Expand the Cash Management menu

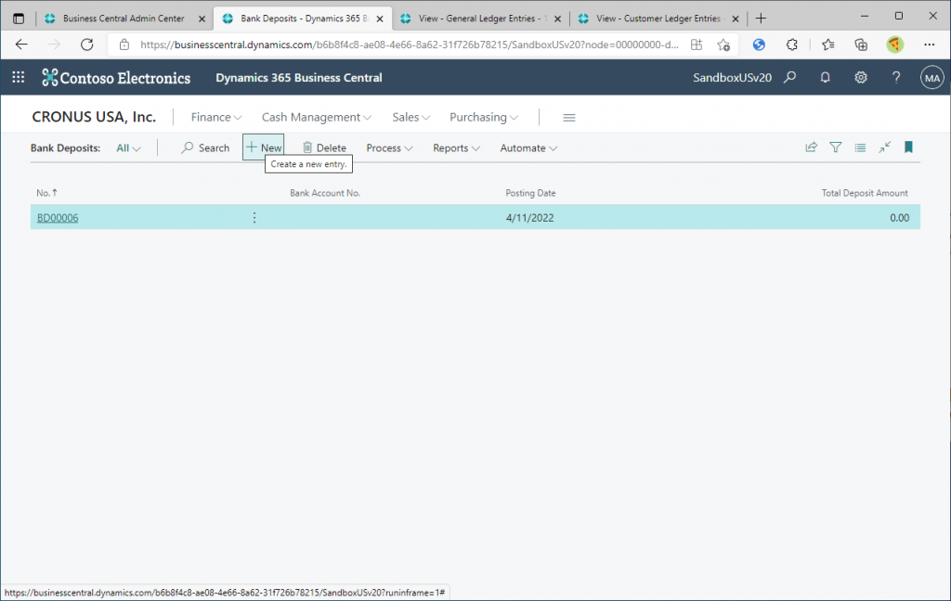pos(316,118)
